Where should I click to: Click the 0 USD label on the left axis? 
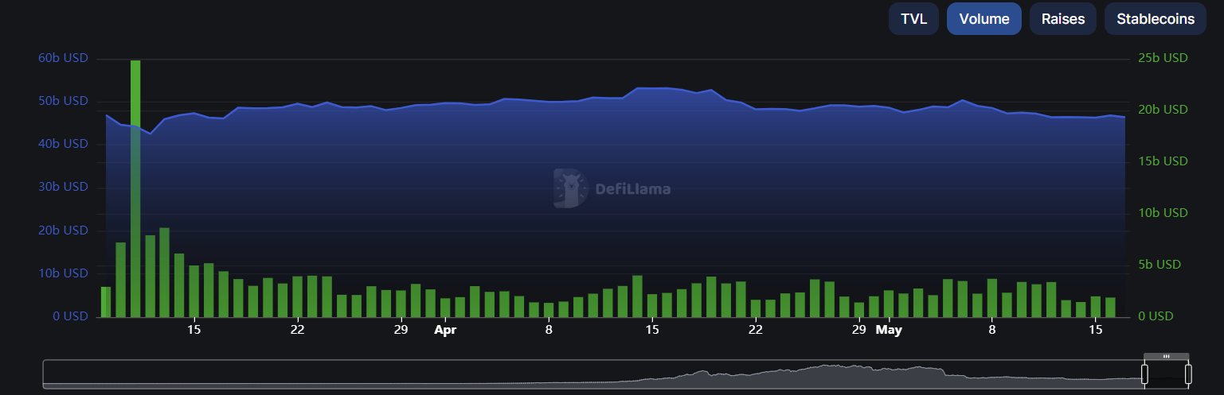(70, 316)
